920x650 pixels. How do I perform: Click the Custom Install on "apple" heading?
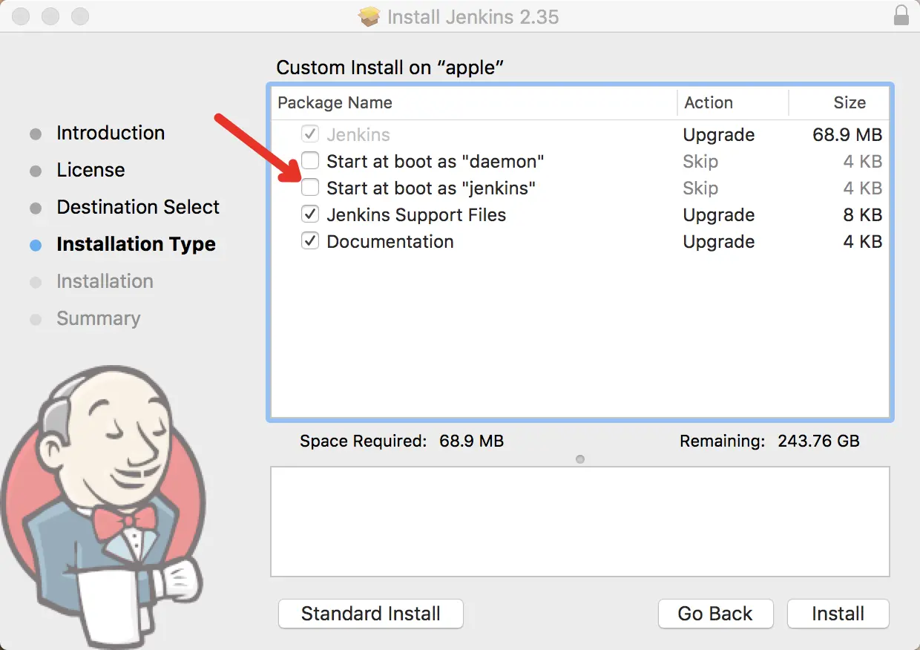point(390,68)
